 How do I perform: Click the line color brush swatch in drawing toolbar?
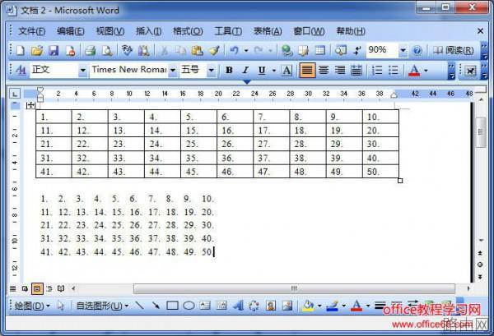(x=333, y=306)
